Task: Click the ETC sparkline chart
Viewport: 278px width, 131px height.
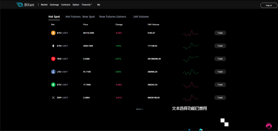Action: 191,85
